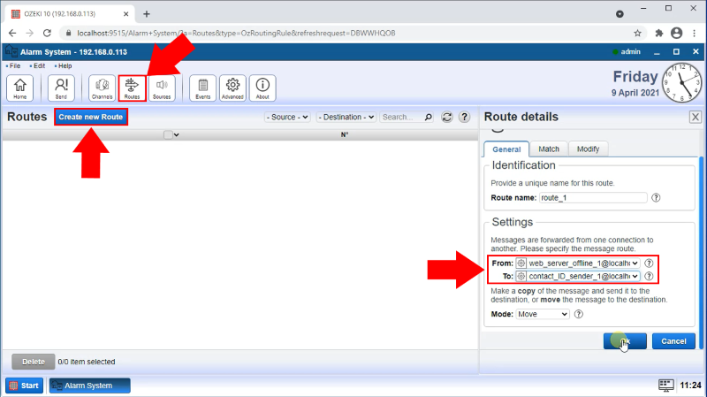Open the Channels toolbar icon
This screenshot has height=397, width=707.
click(x=102, y=88)
